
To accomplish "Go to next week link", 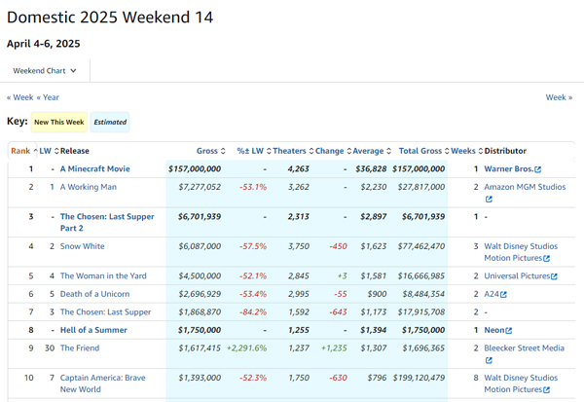I will point(559,97).
